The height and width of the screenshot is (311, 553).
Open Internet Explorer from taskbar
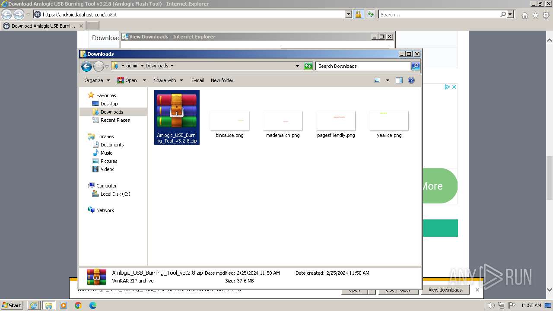pyautogui.click(x=33, y=305)
